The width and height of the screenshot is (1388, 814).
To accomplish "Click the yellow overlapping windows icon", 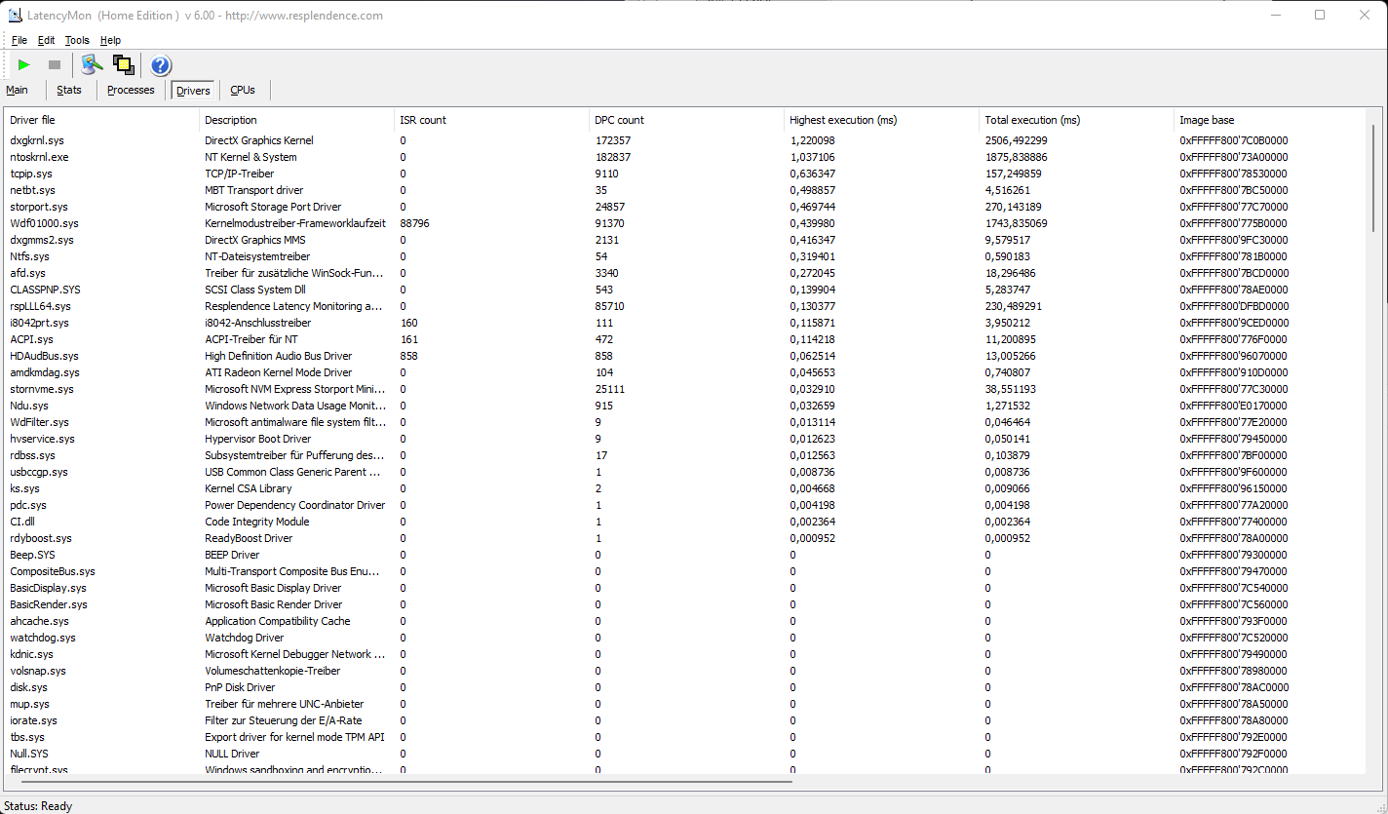I will point(123,65).
